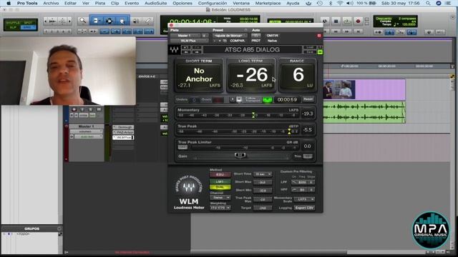This screenshot has width=458, height=257.
Task: Click the Grupos panel options icon
Action: tap(59, 228)
